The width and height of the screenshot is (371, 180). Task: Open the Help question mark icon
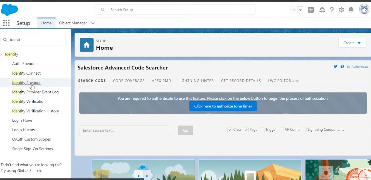332,10
